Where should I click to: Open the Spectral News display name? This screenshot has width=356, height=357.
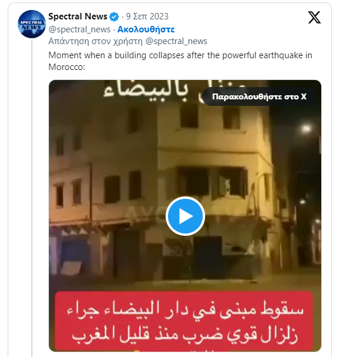[x=78, y=16]
